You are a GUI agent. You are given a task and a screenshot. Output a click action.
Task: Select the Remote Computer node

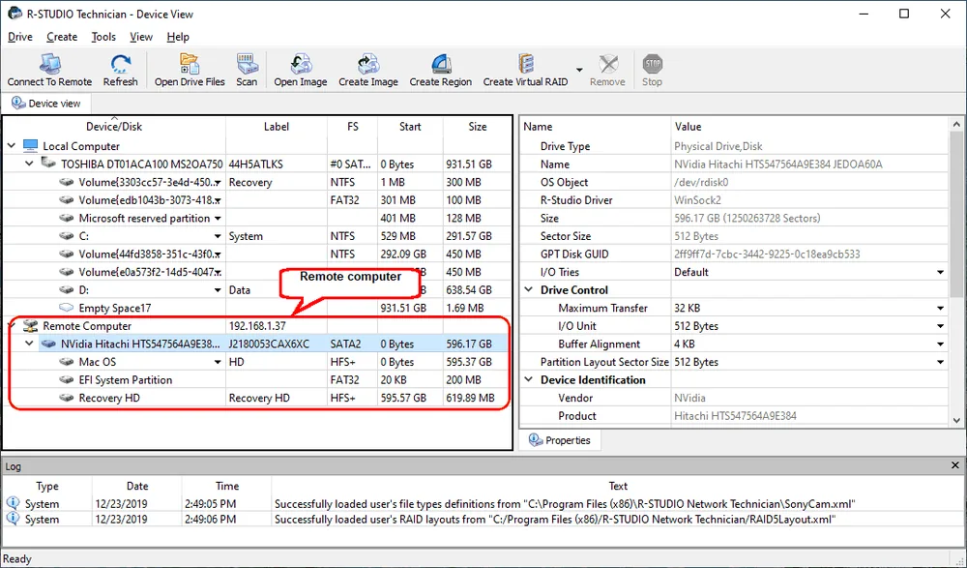87,326
